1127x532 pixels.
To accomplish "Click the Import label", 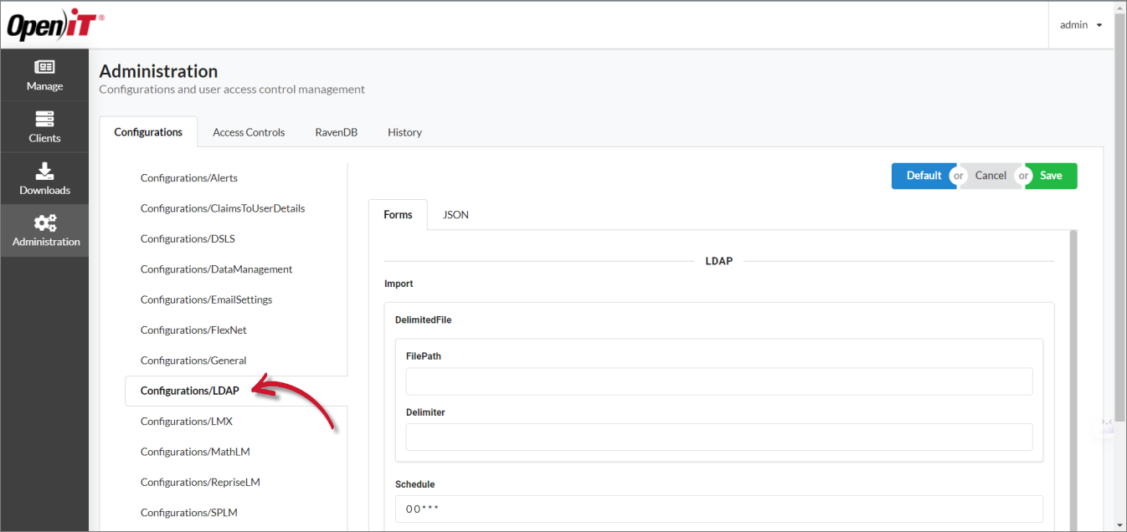I will click(399, 284).
